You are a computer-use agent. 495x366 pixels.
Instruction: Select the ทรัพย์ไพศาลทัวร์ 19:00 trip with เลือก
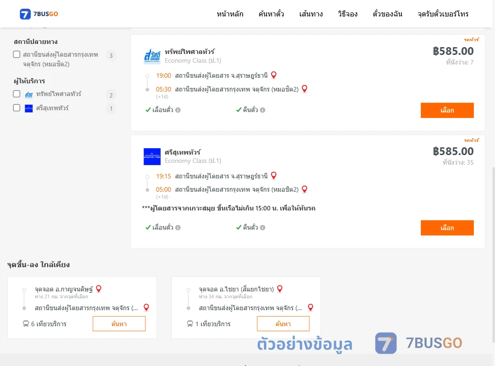point(447,110)
